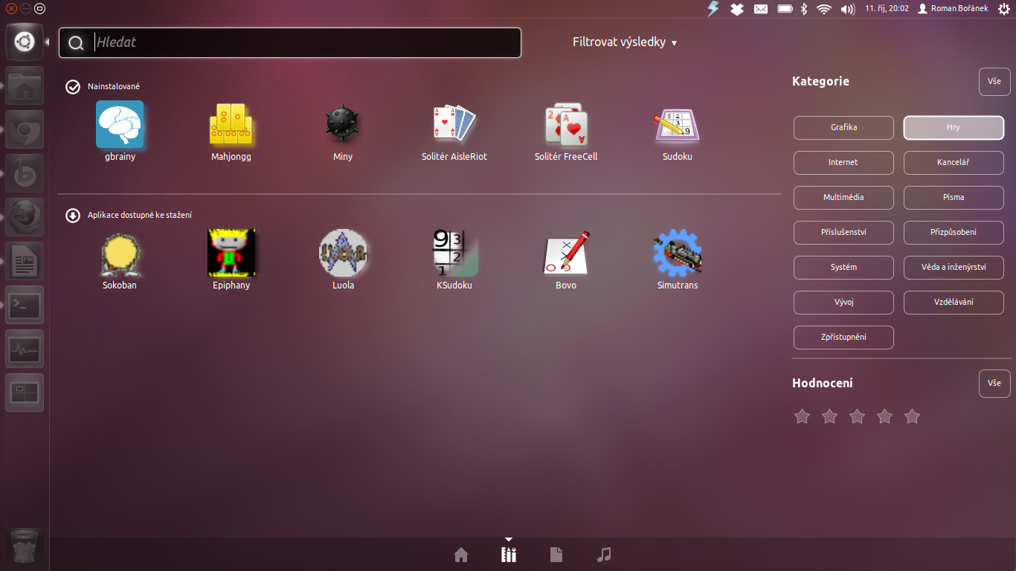1016x571 pixels.
Task: Enable the Grafika category filter
Action: click(843, 127)
